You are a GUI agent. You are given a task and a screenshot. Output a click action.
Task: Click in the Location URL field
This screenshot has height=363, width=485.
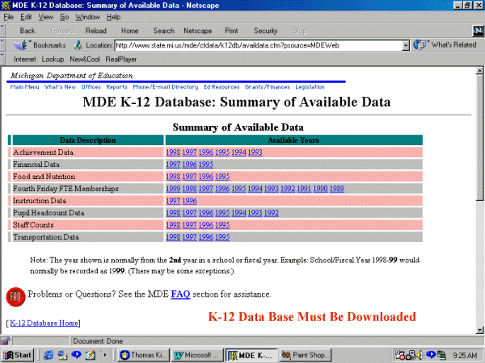(x=259, y=45)
